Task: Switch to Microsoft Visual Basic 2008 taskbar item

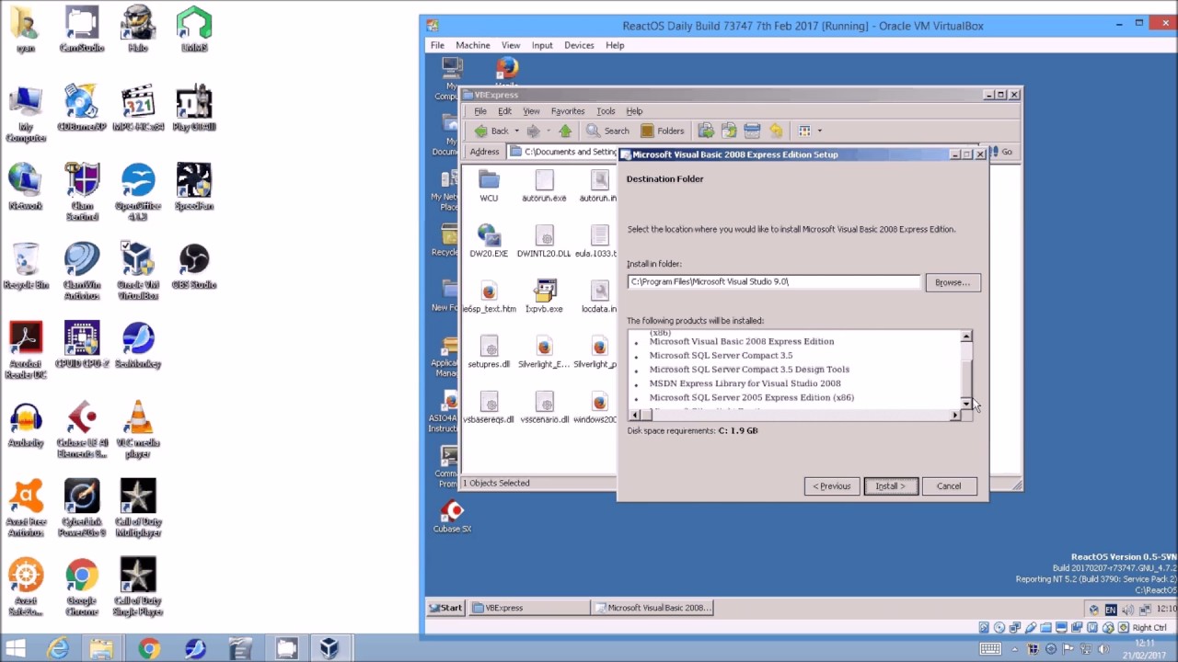Action: coord(653,608)
